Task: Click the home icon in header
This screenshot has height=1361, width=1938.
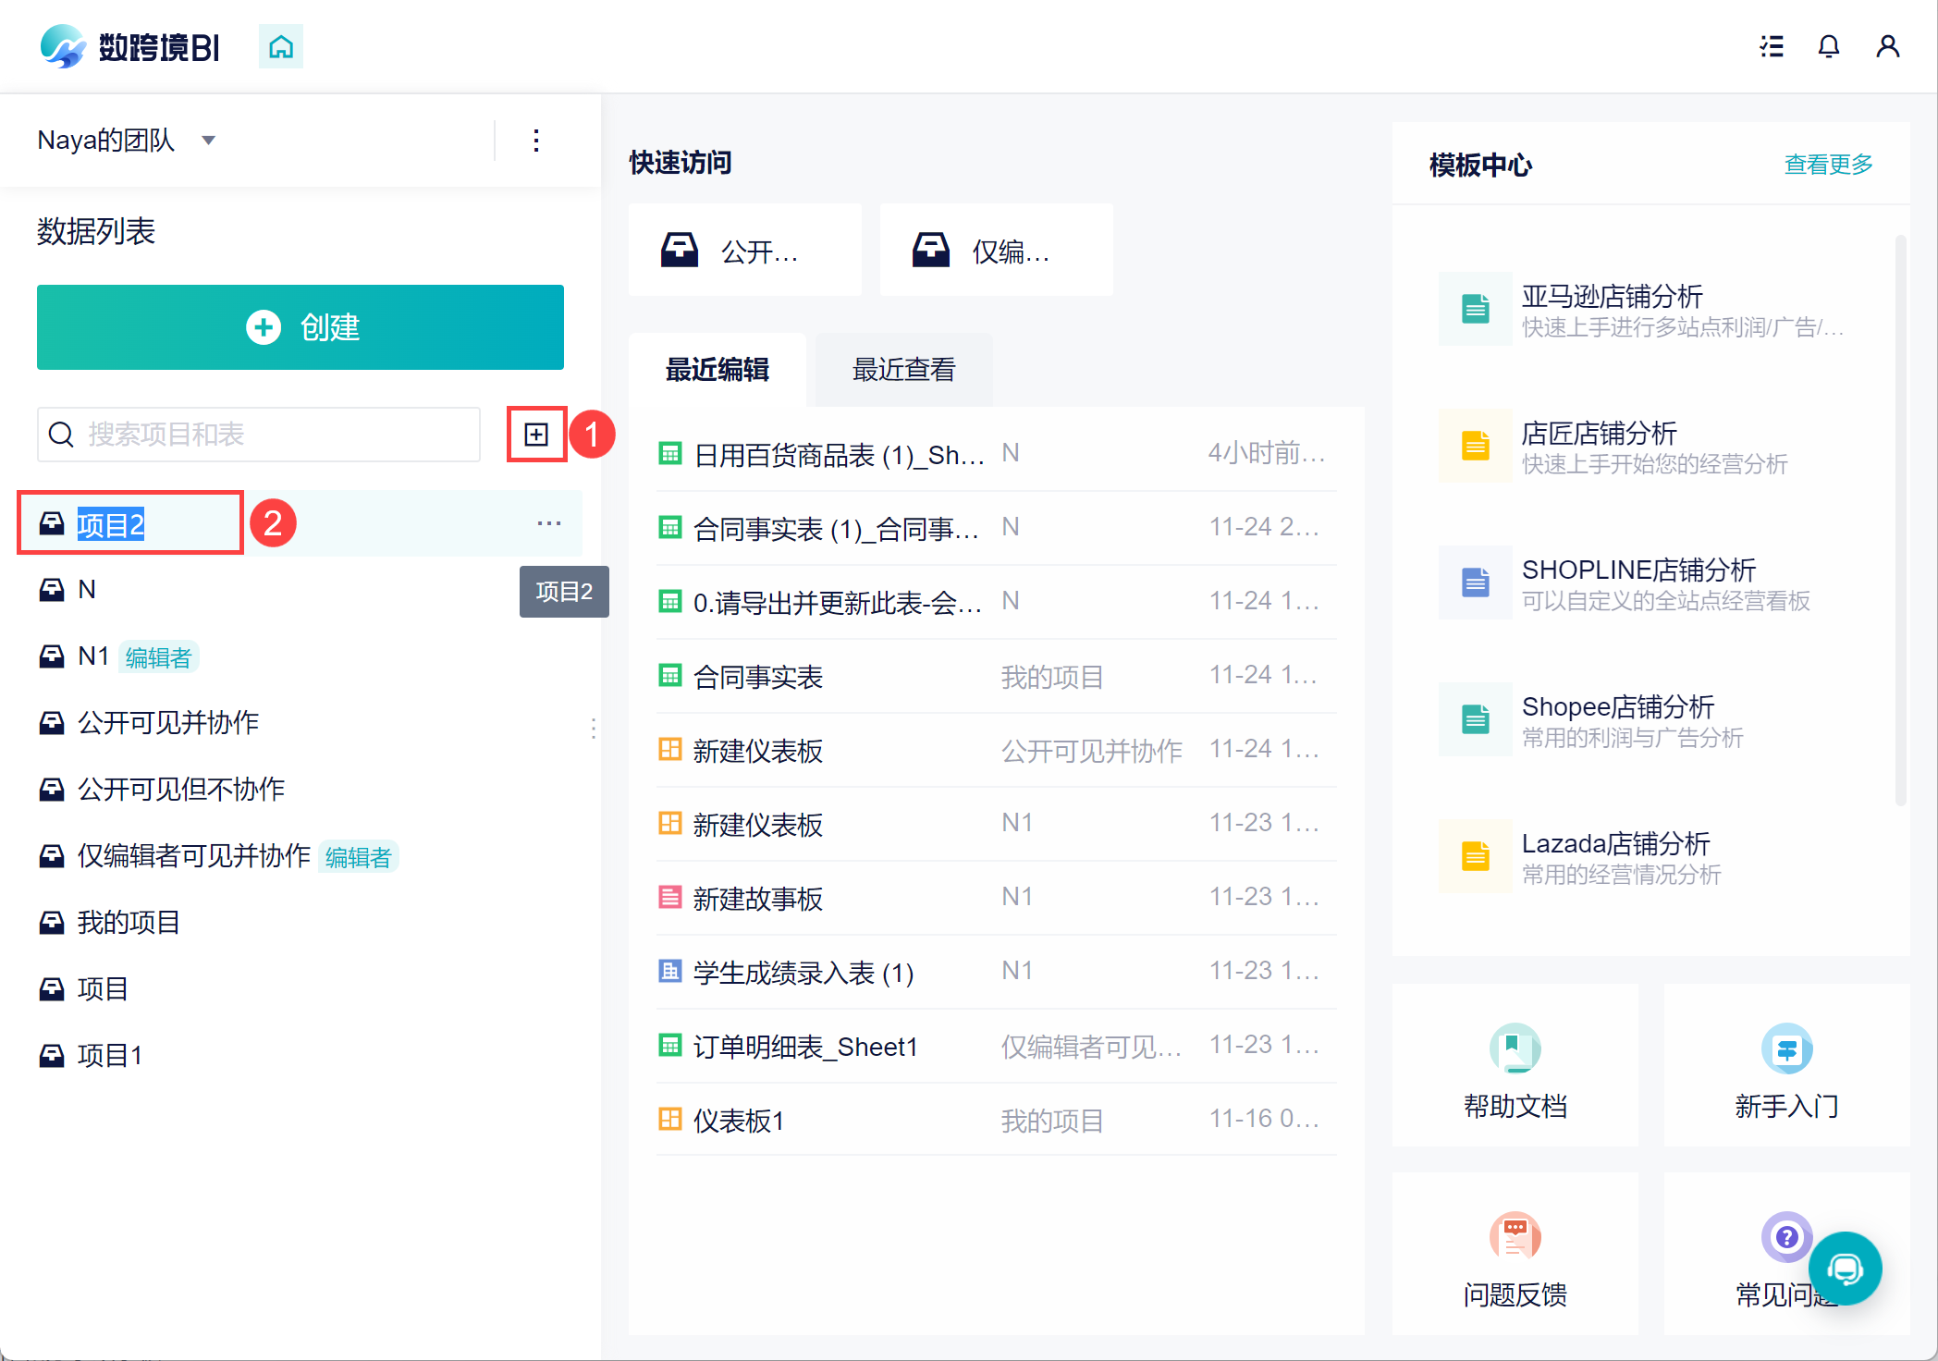Action: (x=280, y=46)
